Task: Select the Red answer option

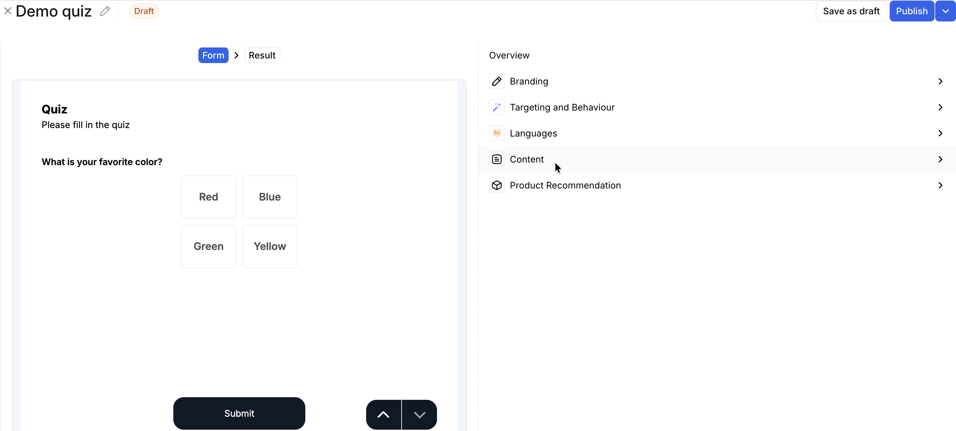Action: click(x=208, y=197)
